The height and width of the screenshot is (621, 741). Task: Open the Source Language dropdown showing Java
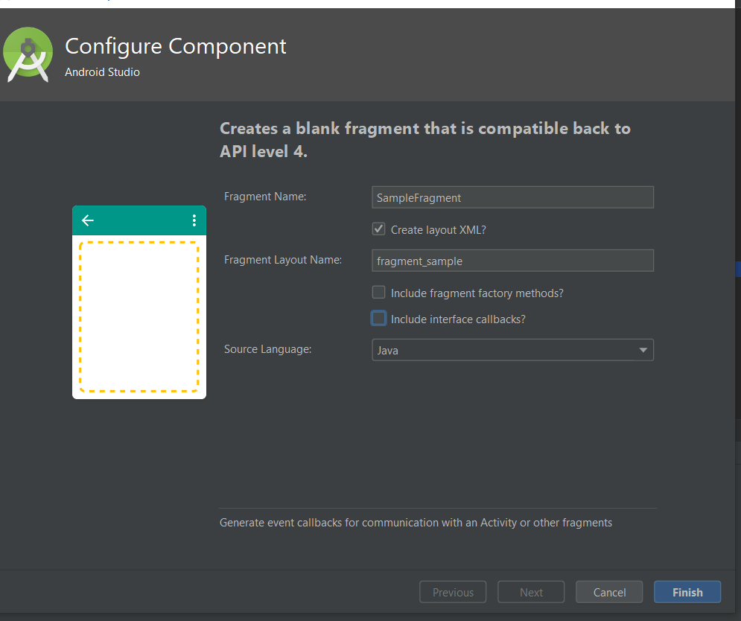(512, 350)
